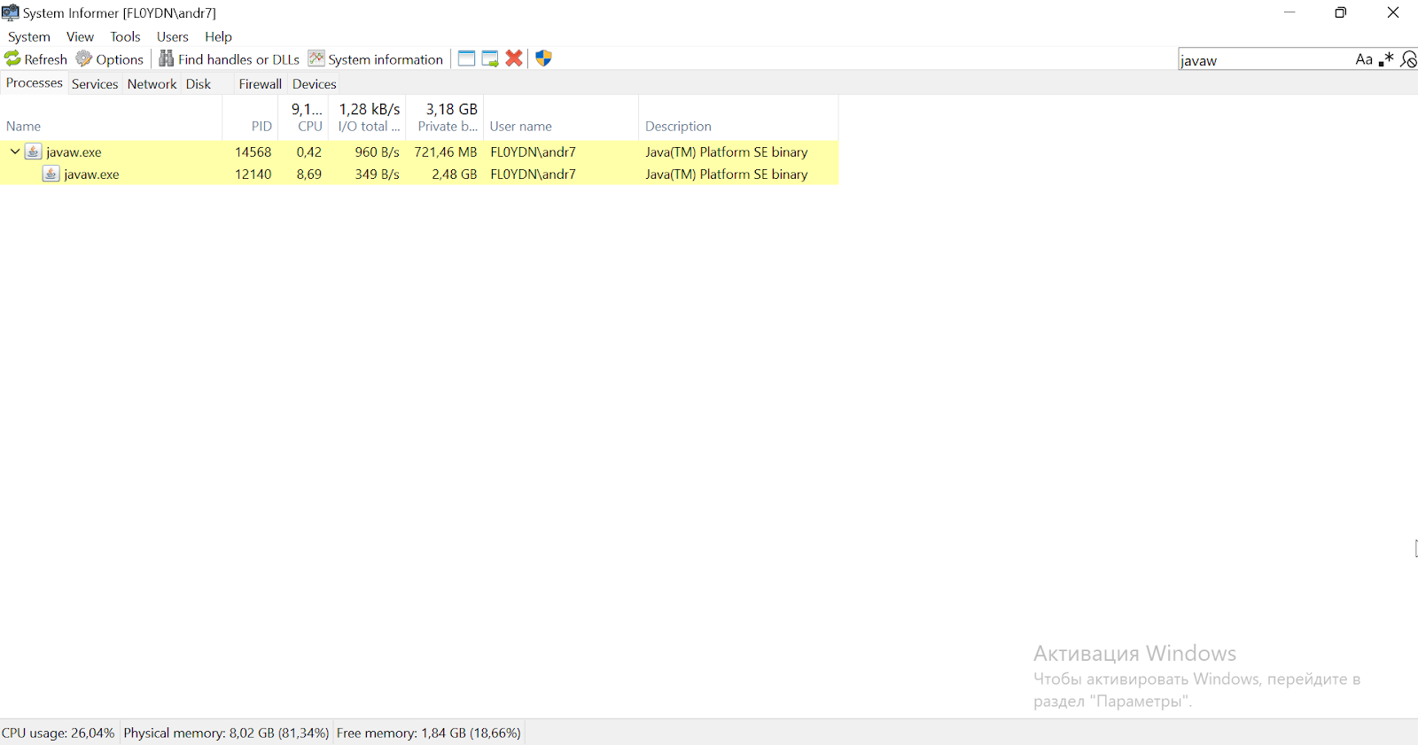This screenshot has height=745, width=1418.
Task: Minimize the System Informer window
Action: (x=1289, y=12)
